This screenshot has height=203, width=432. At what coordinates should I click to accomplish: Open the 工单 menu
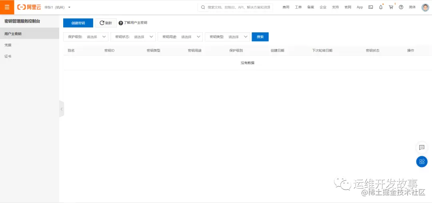tap(298, 8)
